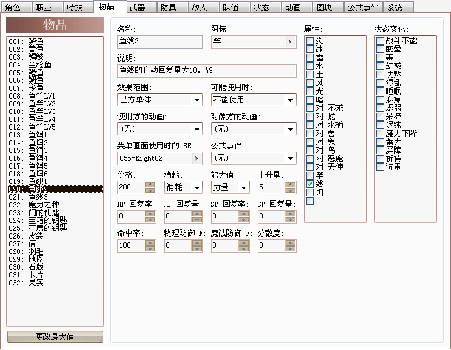Open the 系统 tab
The image size is (451, 350).
[398, 7]
